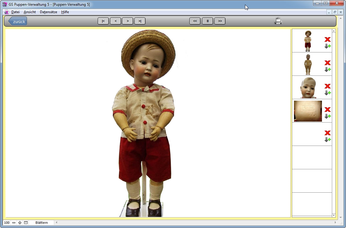
Task: Skip the slideshow forward with >> button
Action: pyautogui.click(x=220, y=21)
